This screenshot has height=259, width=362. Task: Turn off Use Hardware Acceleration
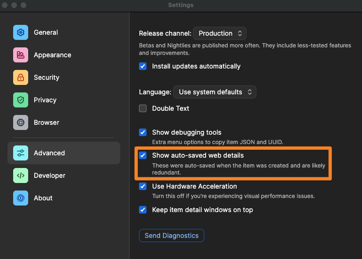pos(143,186)
